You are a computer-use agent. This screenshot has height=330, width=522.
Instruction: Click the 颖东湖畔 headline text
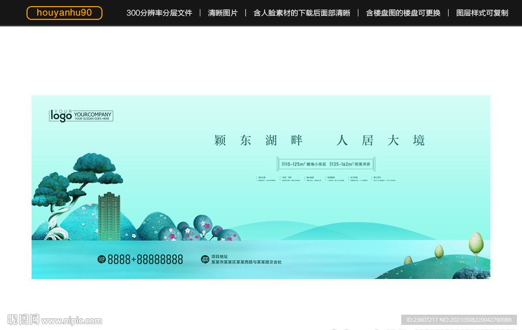258,140
